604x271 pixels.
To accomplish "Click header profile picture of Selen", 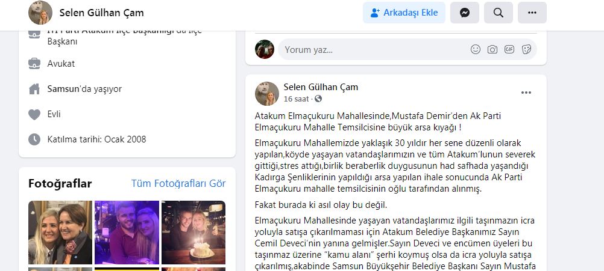I will tap(40, 13).
